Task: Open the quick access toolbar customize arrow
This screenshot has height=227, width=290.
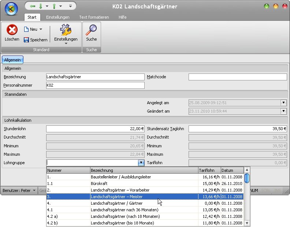Action: click(x=70, y=6)
